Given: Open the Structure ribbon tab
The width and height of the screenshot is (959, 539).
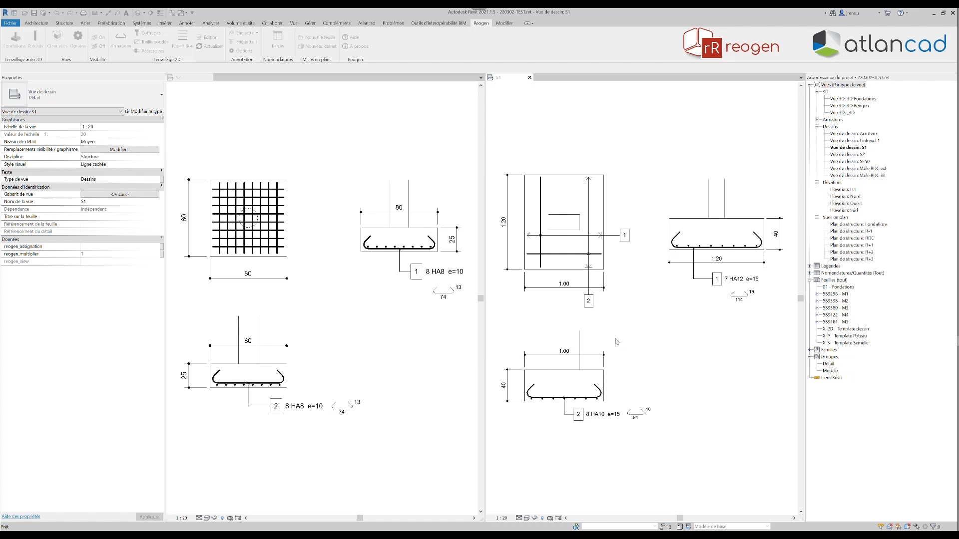Looking at the screenshot, I should coord(64,23).
